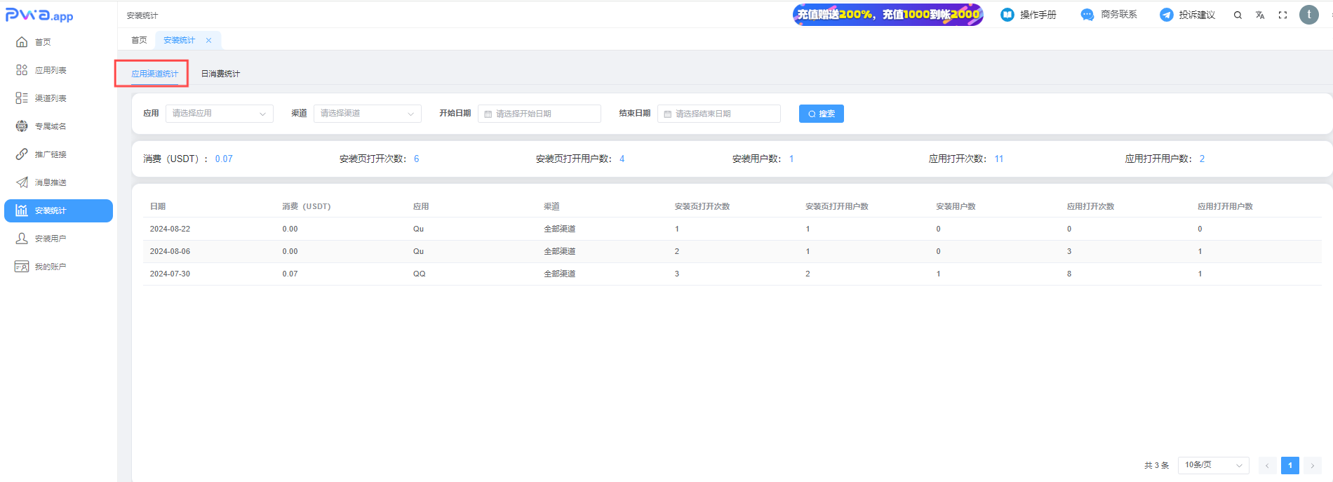1333x482 pixels.
Task: Open 操作手册 manual icon link
Action: click(x=1007, y=15)
